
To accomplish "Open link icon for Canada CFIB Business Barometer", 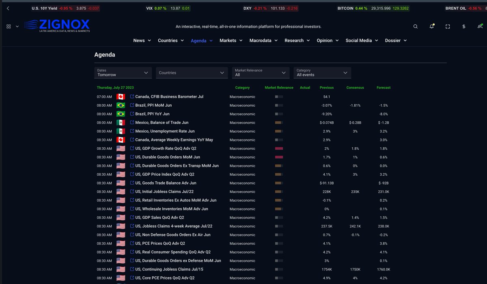I will [x=132, y=97].
